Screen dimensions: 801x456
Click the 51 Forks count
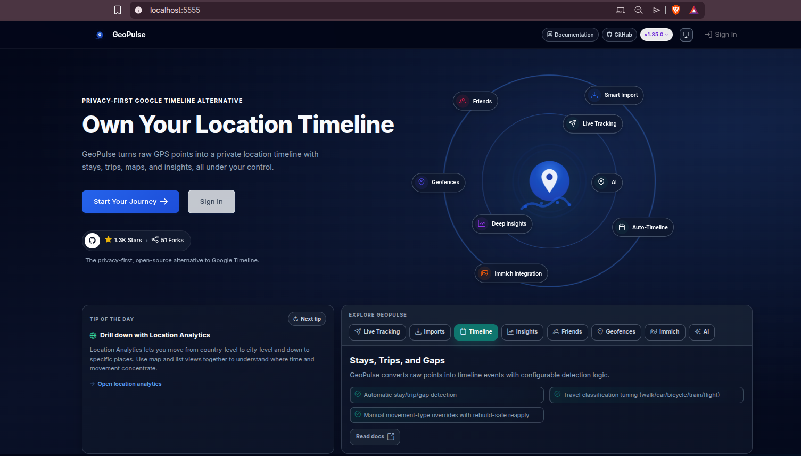168,241
